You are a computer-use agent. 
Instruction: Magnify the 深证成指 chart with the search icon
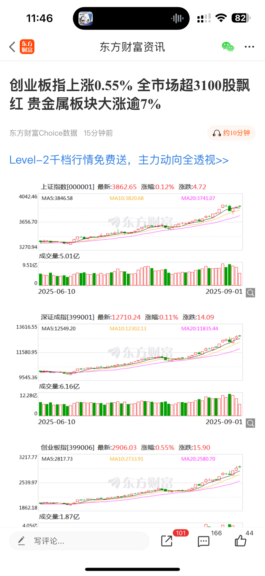(x=251, y=423)
